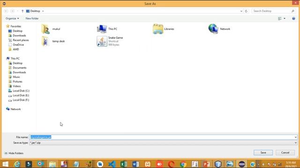The image size is (300, 168).
Task: Expand the File name dropdown arrow
Action: tap(296, 137)
